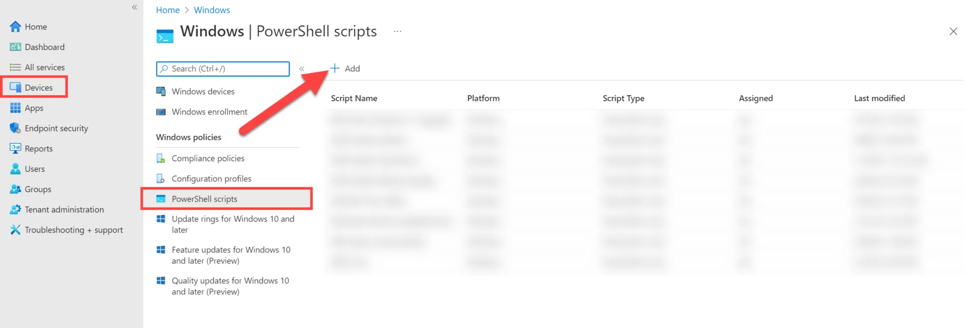Viewport: 976px width, 328px height.
Task: Open Configuration profiles menu item
Action: 211,178
